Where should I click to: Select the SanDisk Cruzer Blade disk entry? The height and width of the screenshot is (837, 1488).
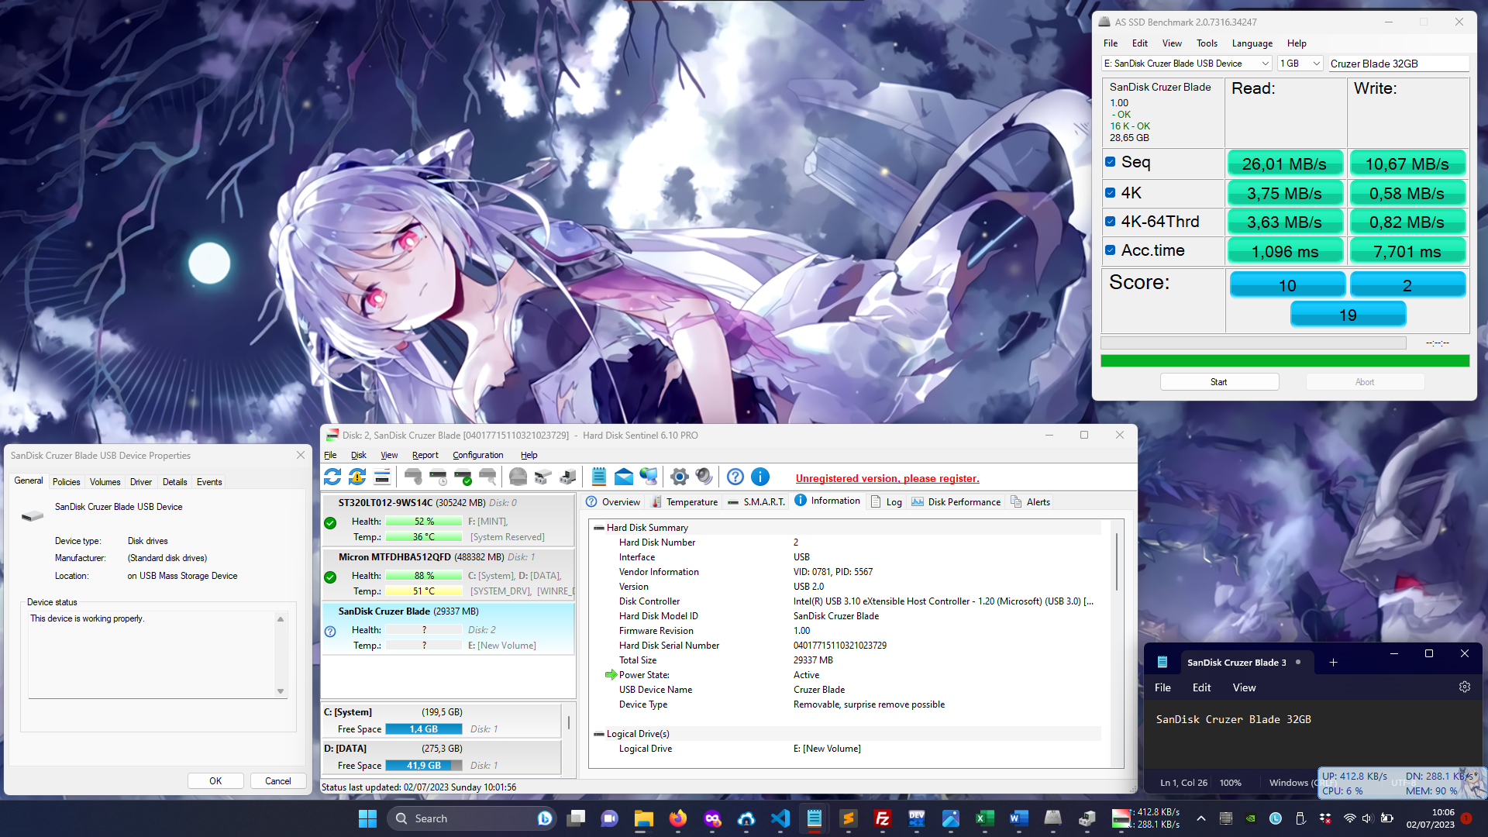[x=448, y=629]
